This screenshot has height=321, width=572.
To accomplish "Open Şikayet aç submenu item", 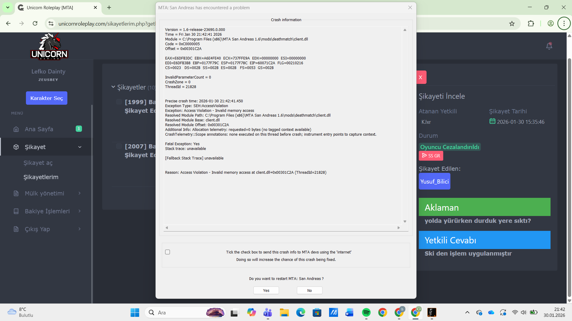I will pyautogui.click(x=38, y=163).
